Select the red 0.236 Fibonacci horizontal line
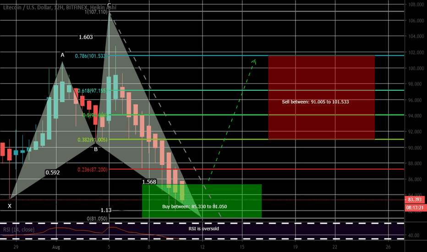 pyautogui.click(x=256, y=169)
